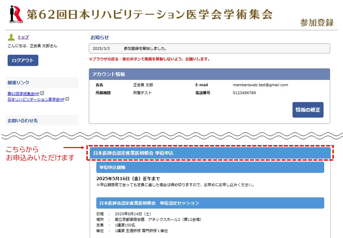Click the affiliation value 所属テスト
This screenshot has height=238, width=343.
(142, 93)
